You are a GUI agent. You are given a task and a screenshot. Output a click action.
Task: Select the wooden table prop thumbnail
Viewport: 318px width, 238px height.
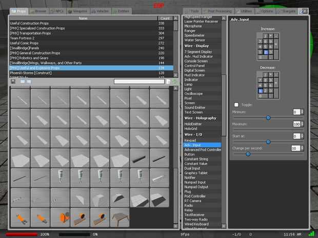[120, 218]
